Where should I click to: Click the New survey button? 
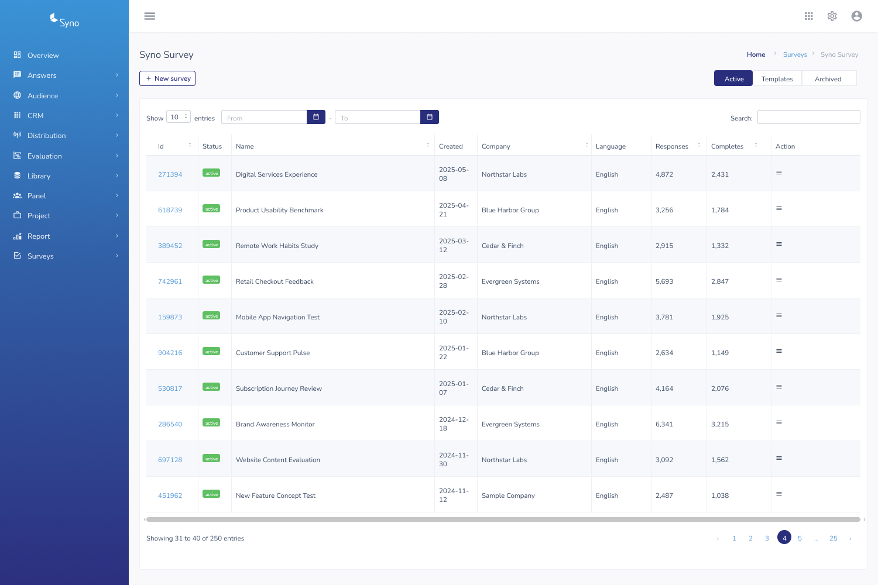(167, 78)
